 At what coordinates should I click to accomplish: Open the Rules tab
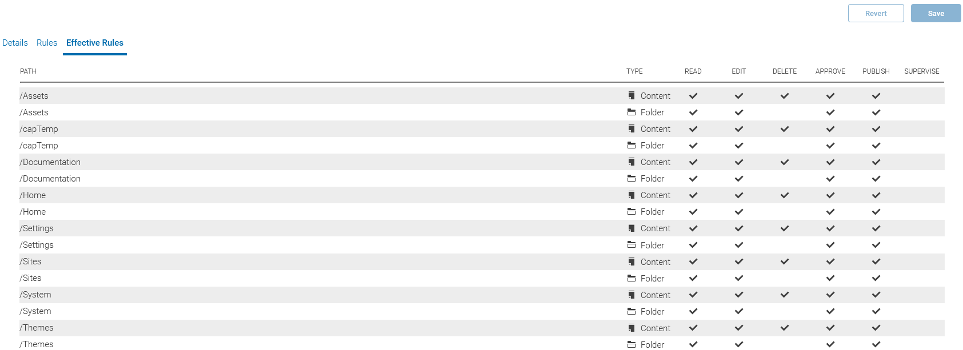pyautogui.click(x=47, y=43)
